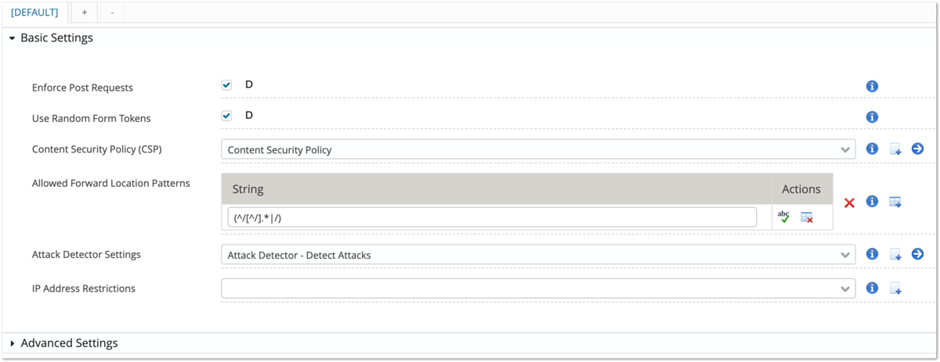Click info icon for IP Address Restrictions

tap(872, 288)
